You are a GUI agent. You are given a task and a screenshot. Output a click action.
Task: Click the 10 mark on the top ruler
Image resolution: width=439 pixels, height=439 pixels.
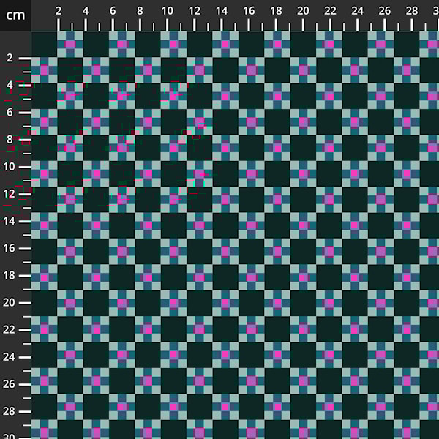[x=167, y=12]
